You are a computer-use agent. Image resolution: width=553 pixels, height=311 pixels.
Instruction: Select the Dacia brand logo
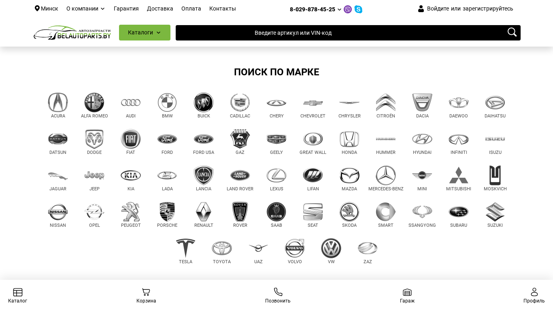tap(422, 102)
